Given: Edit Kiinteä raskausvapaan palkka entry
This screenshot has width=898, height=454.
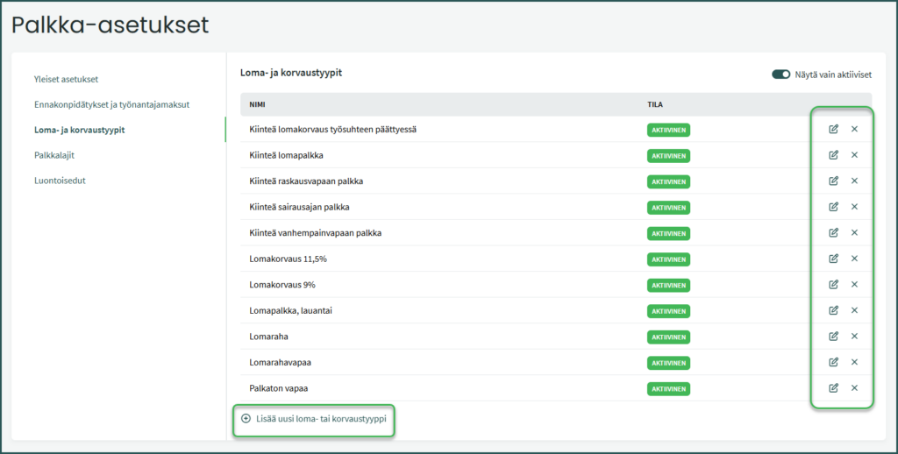Looking at the screenshot, I should click(x=833, y=181).
